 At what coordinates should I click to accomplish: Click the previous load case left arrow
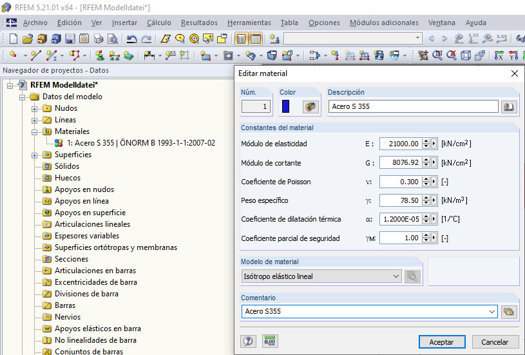pyautogui.click(x=431, y=39)
